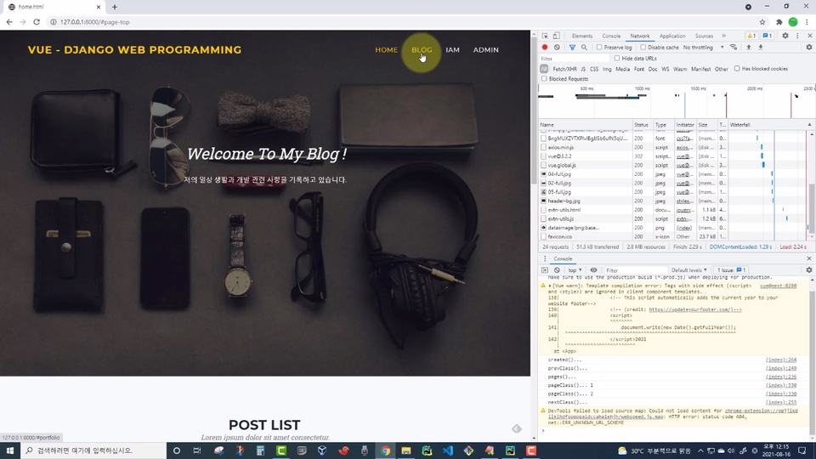
Task: Open DevTools settings gear
Action: click(785, 36)
